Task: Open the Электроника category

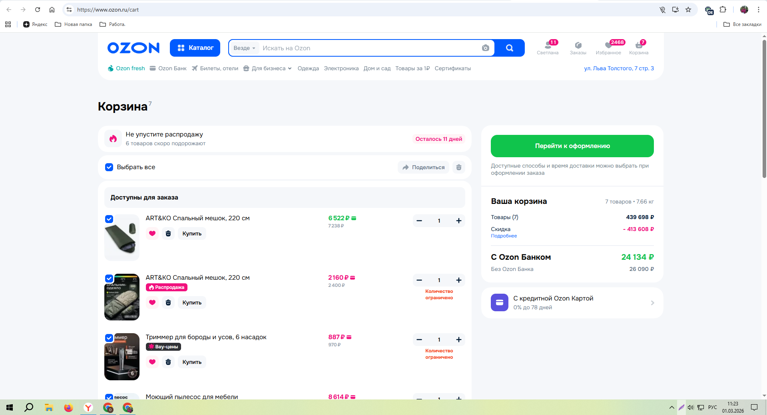Action: tap(341, 69)
